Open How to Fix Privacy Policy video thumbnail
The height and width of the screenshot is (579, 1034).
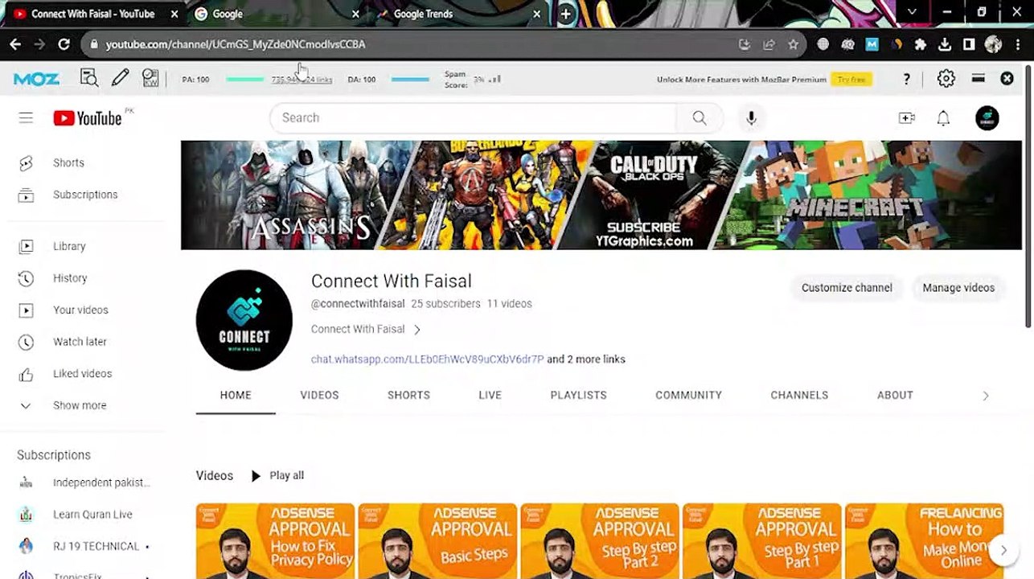coord(275,541)
